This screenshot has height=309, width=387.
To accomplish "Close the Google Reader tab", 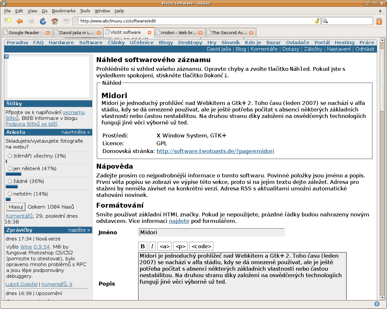I will (x=48, y=32).
